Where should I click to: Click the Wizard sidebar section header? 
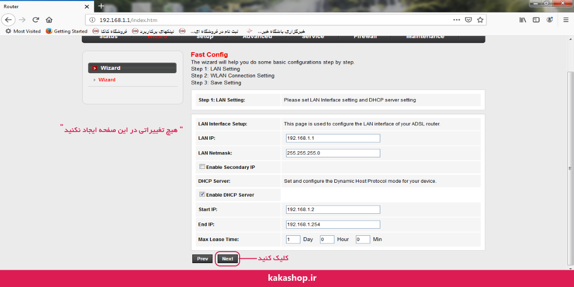click(x=132, y=68)
